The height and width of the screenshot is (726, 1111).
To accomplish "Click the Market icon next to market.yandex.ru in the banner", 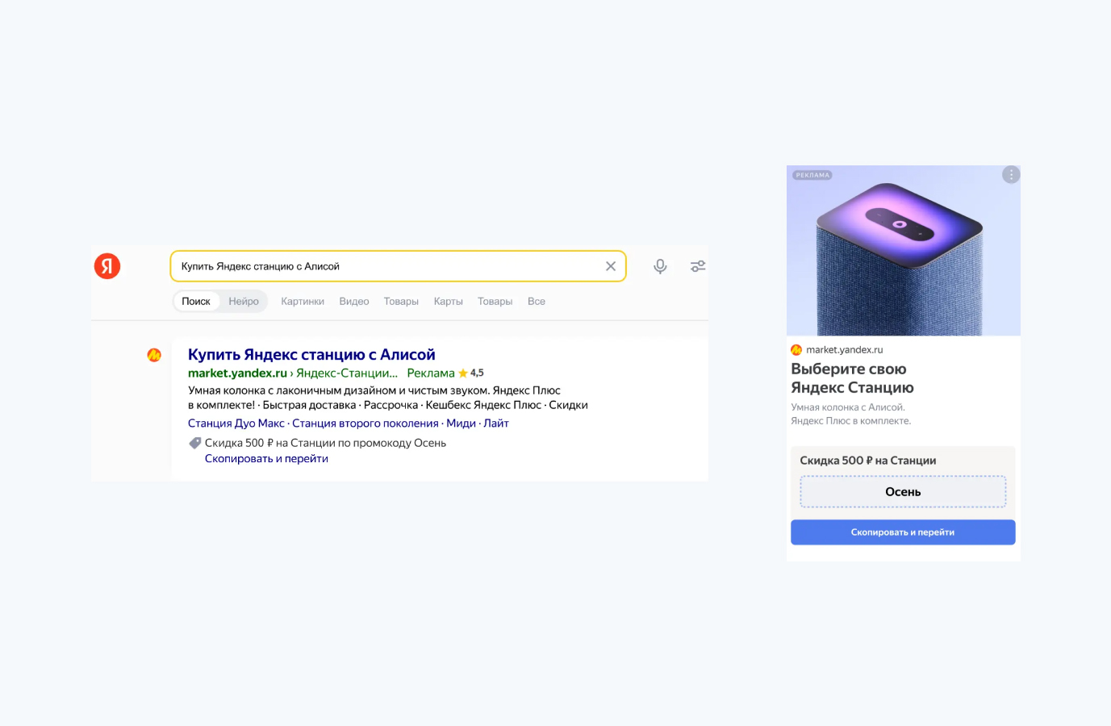I will (796, 350).
